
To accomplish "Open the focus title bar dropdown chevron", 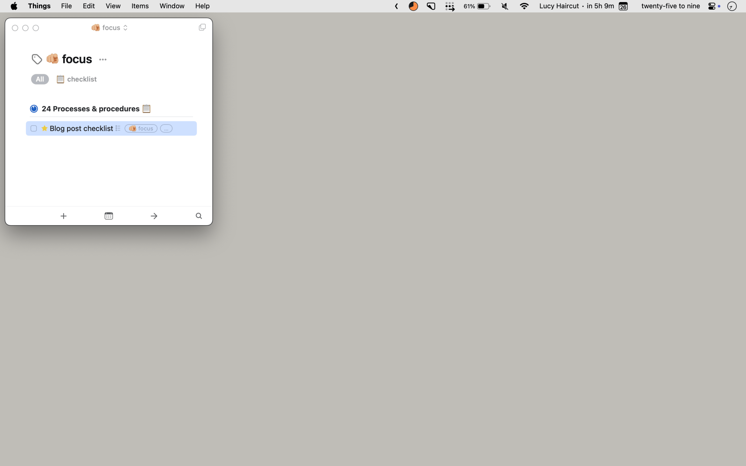I will pyautogui.click(x=126, y=27).
